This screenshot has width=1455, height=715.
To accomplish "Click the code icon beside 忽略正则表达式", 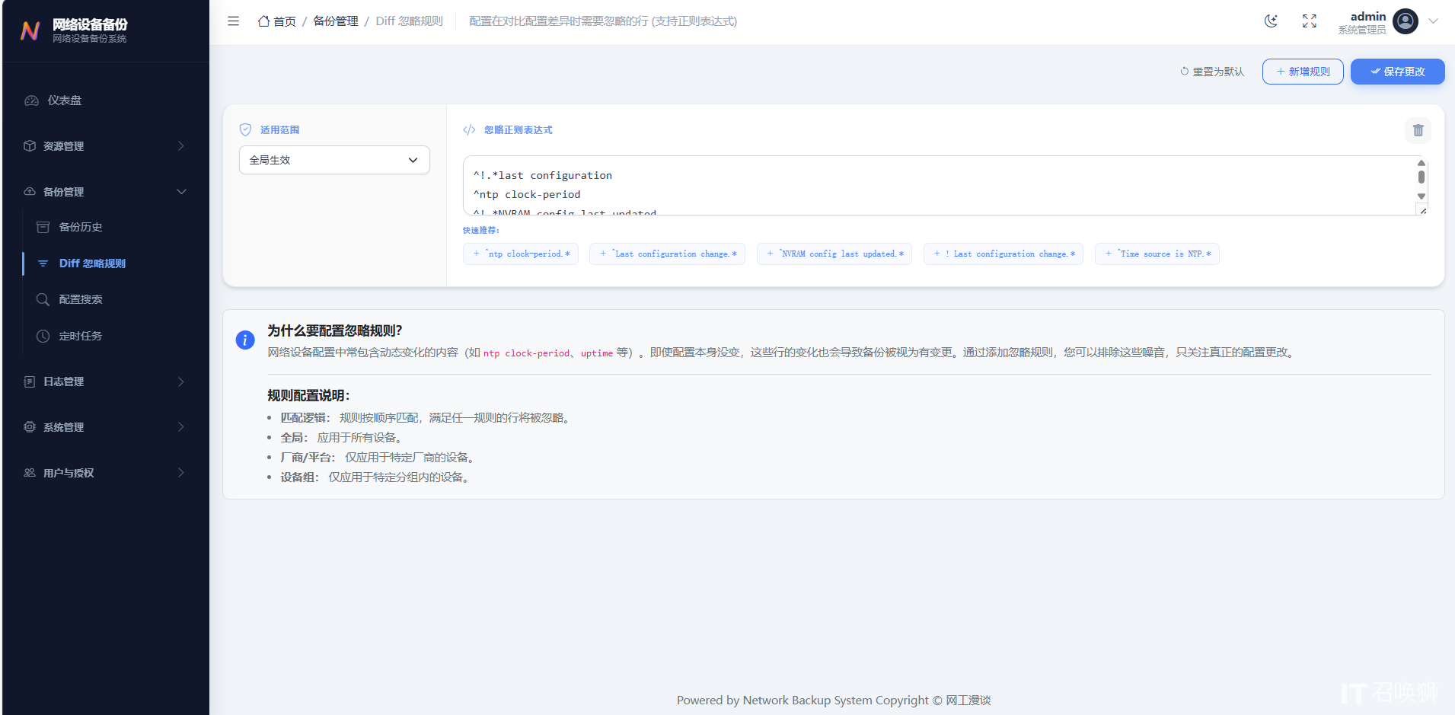I will click(469, 130).
